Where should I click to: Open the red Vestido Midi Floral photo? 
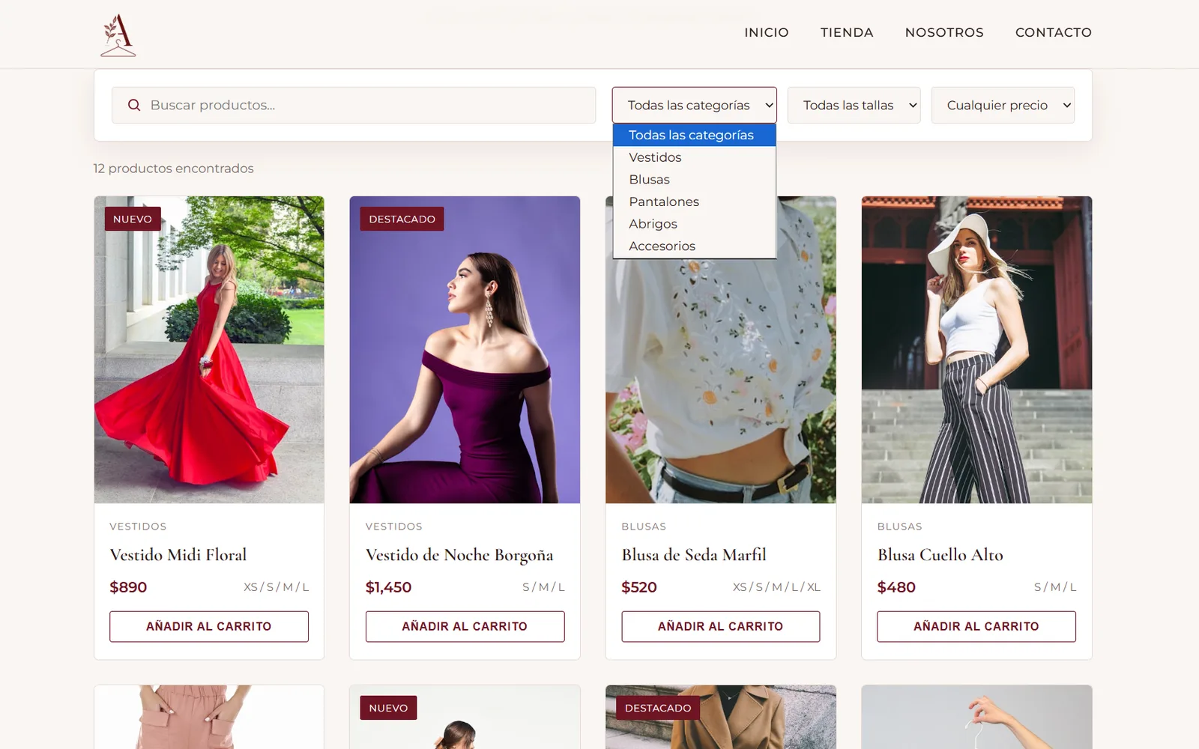209,350
